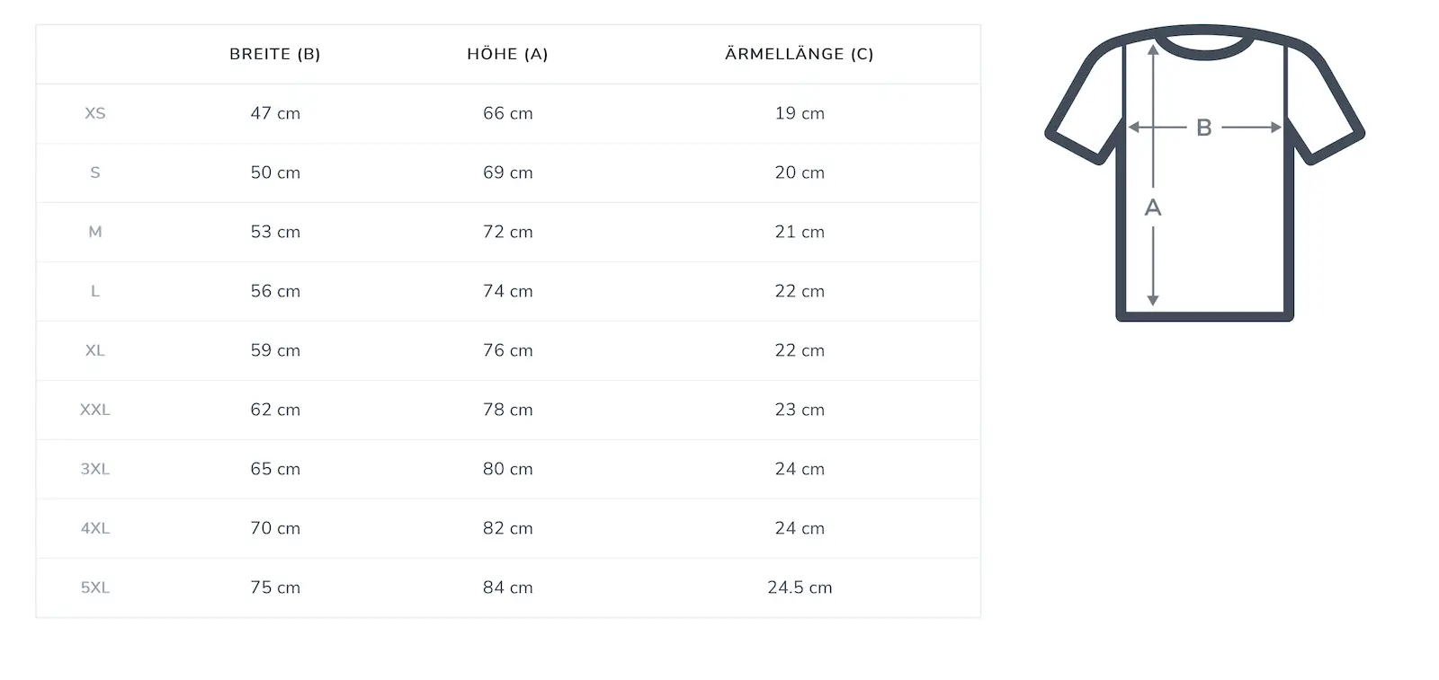Click the 47 cm width cell

[275, 113]
